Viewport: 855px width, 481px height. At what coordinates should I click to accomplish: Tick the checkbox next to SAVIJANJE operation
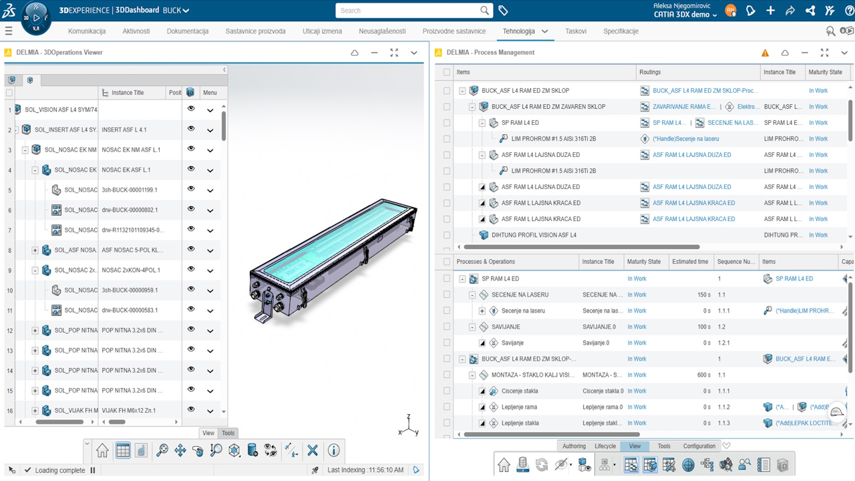click(x=447, y=327)
